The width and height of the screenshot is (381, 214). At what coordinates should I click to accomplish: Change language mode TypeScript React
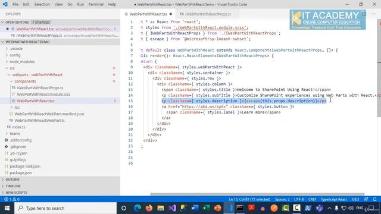[x=334, y=199]
